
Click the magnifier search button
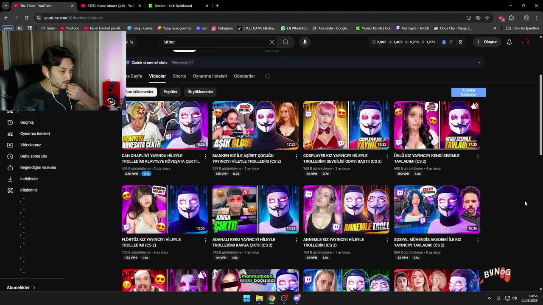(285, 42)
